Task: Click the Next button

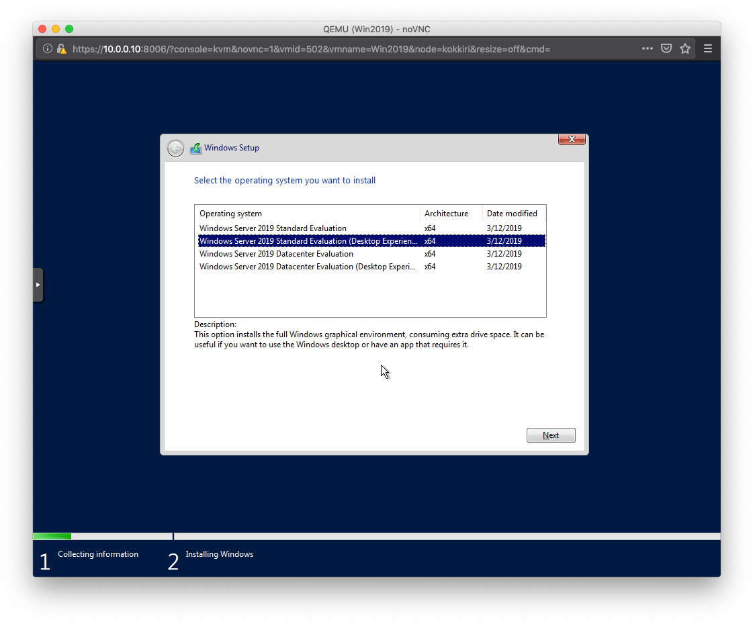Action: pos(551,435)
